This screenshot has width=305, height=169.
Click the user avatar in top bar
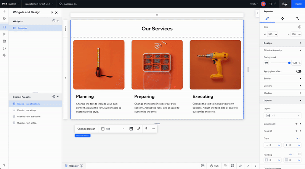pos(263,4)
